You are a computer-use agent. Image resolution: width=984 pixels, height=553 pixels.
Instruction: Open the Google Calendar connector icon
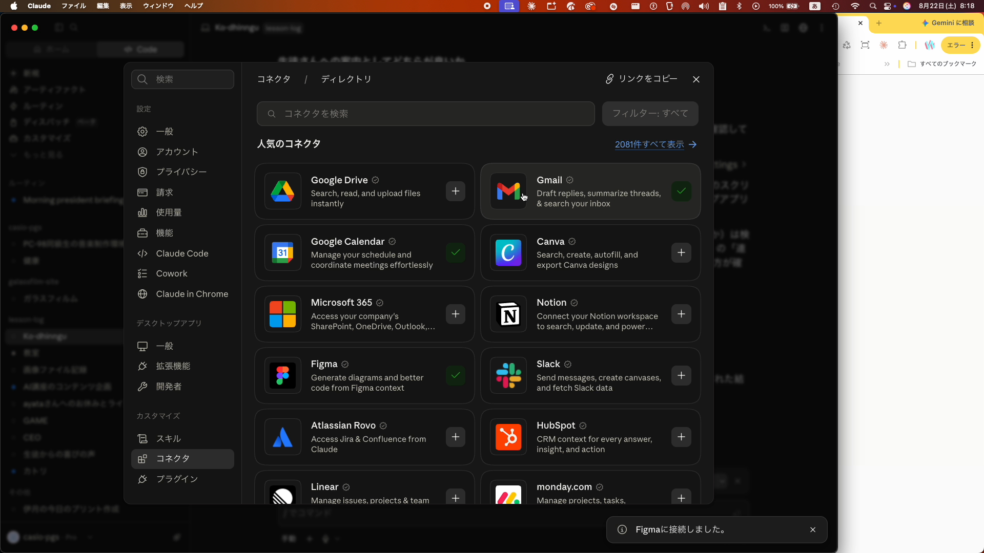click(283, 253)
